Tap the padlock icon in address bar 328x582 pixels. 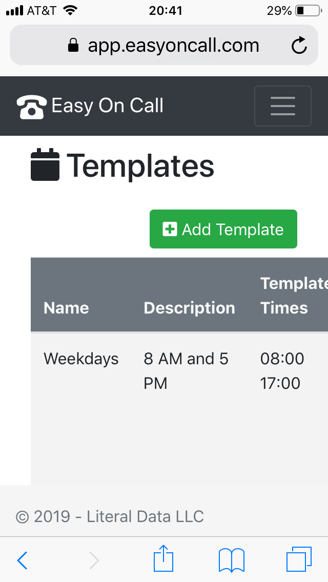74,46
